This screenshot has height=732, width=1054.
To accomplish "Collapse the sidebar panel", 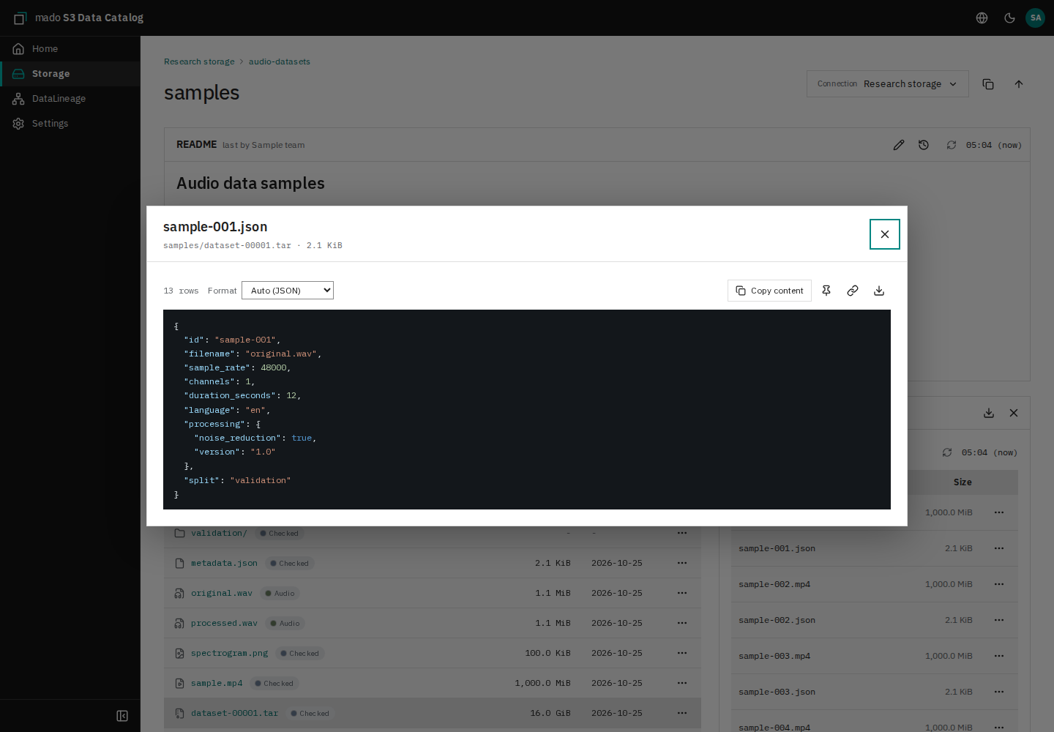I will 122,716.
